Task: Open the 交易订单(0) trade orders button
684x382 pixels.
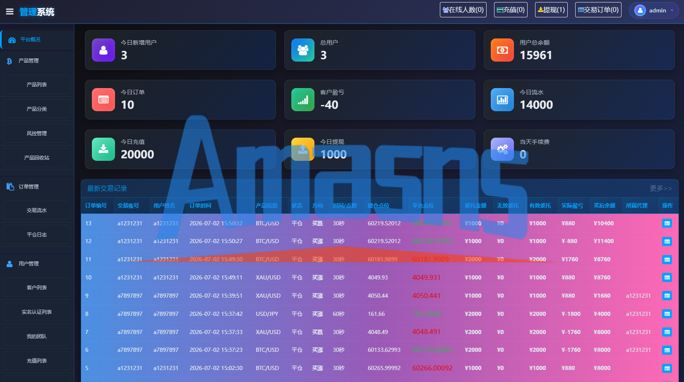Action: [x=598, y=10]
